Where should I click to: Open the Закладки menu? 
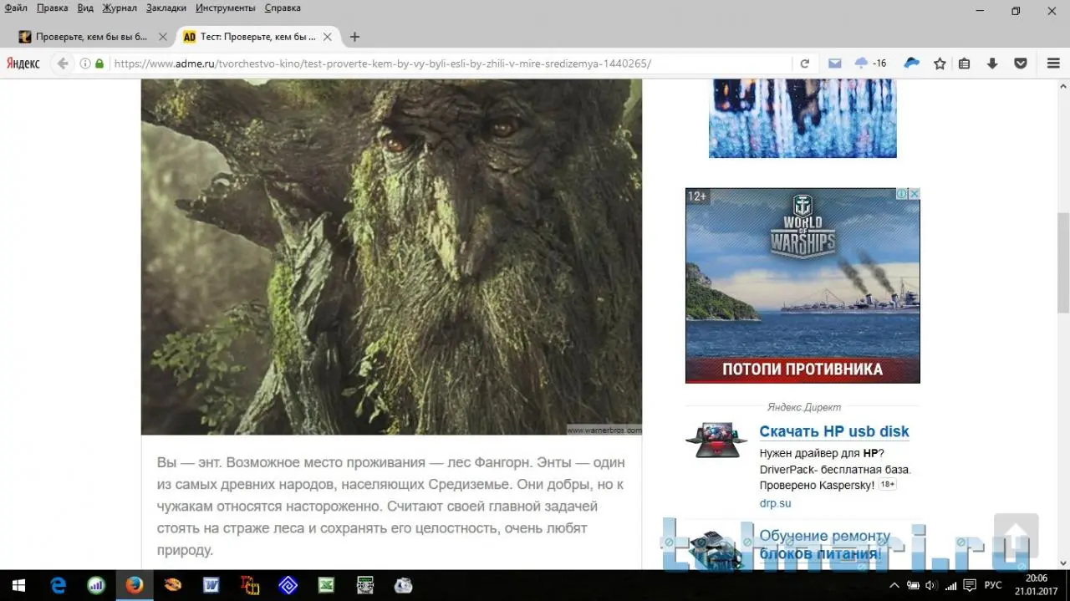[x=167, y=8]
